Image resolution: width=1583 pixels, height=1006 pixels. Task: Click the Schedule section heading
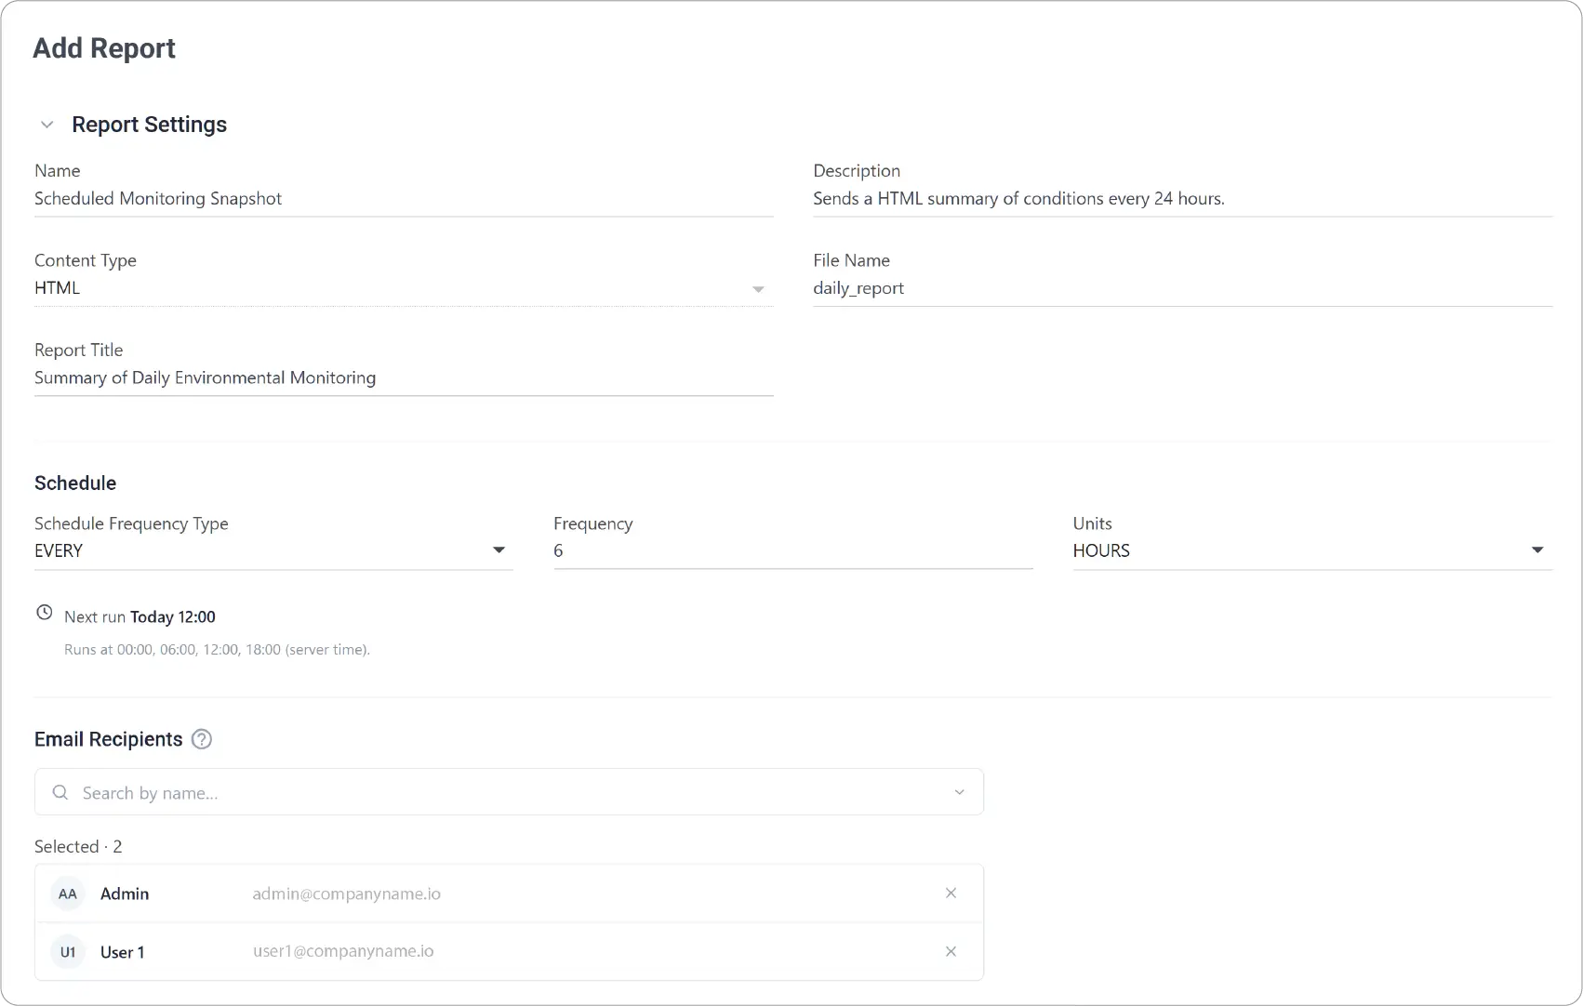[x=75, y=483]
